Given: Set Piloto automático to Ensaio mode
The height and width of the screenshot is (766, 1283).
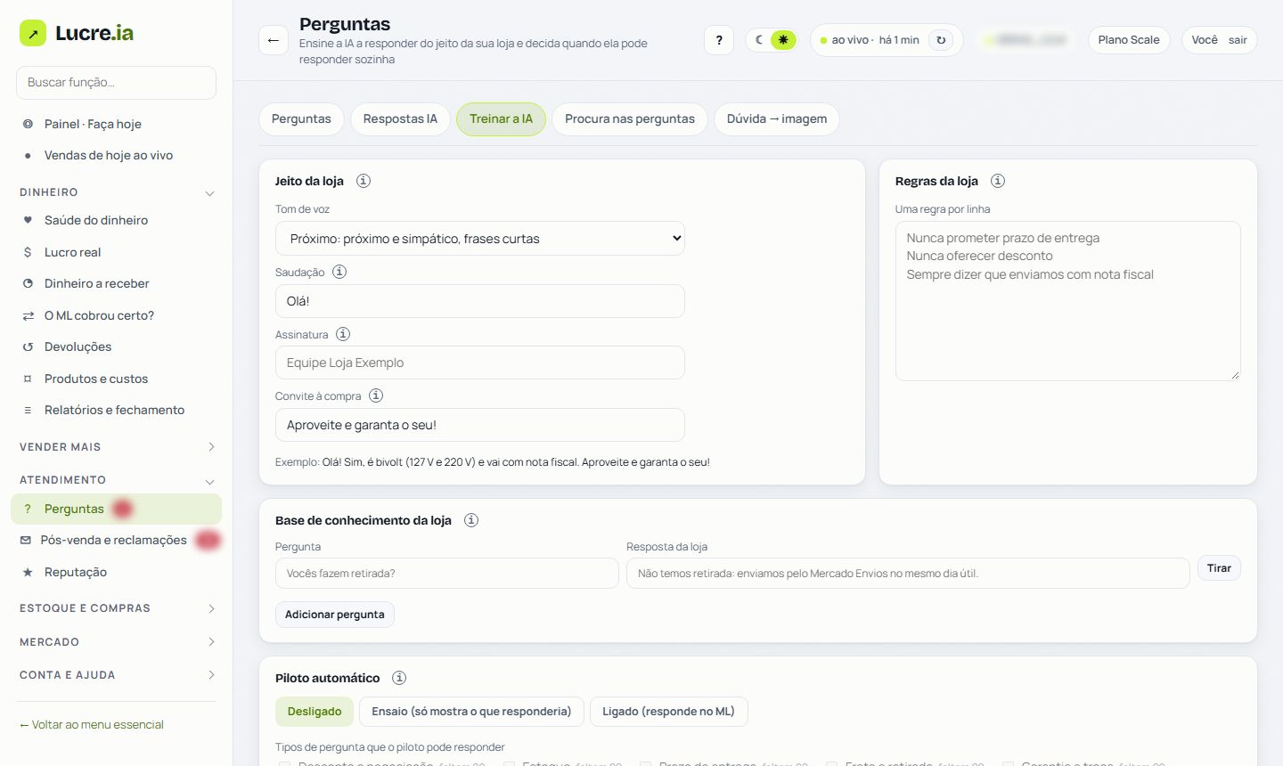Looking at the screenshot, I should (471, 712).
